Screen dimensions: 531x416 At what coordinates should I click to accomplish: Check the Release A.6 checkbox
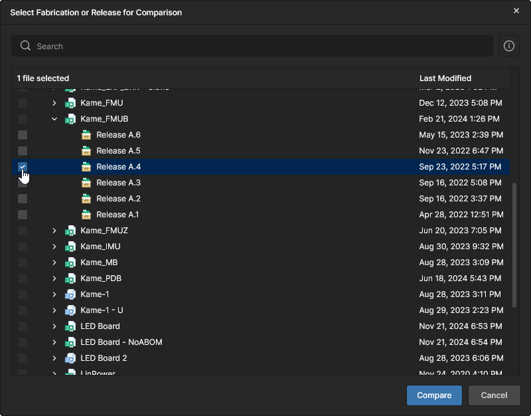(23, 135)
